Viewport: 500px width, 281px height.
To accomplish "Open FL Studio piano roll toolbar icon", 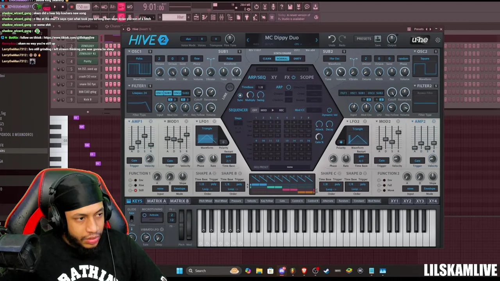I will (x=205, y=17).
